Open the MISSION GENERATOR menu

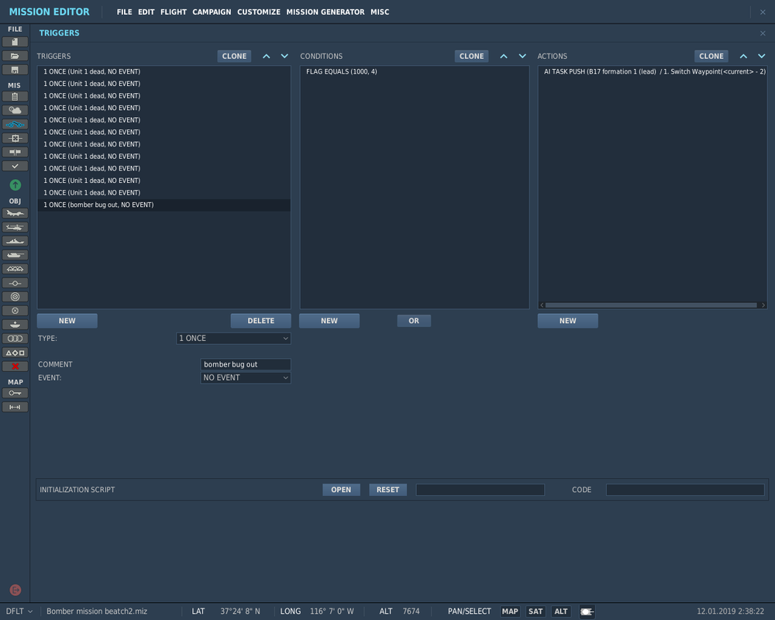tap(325, 12)
